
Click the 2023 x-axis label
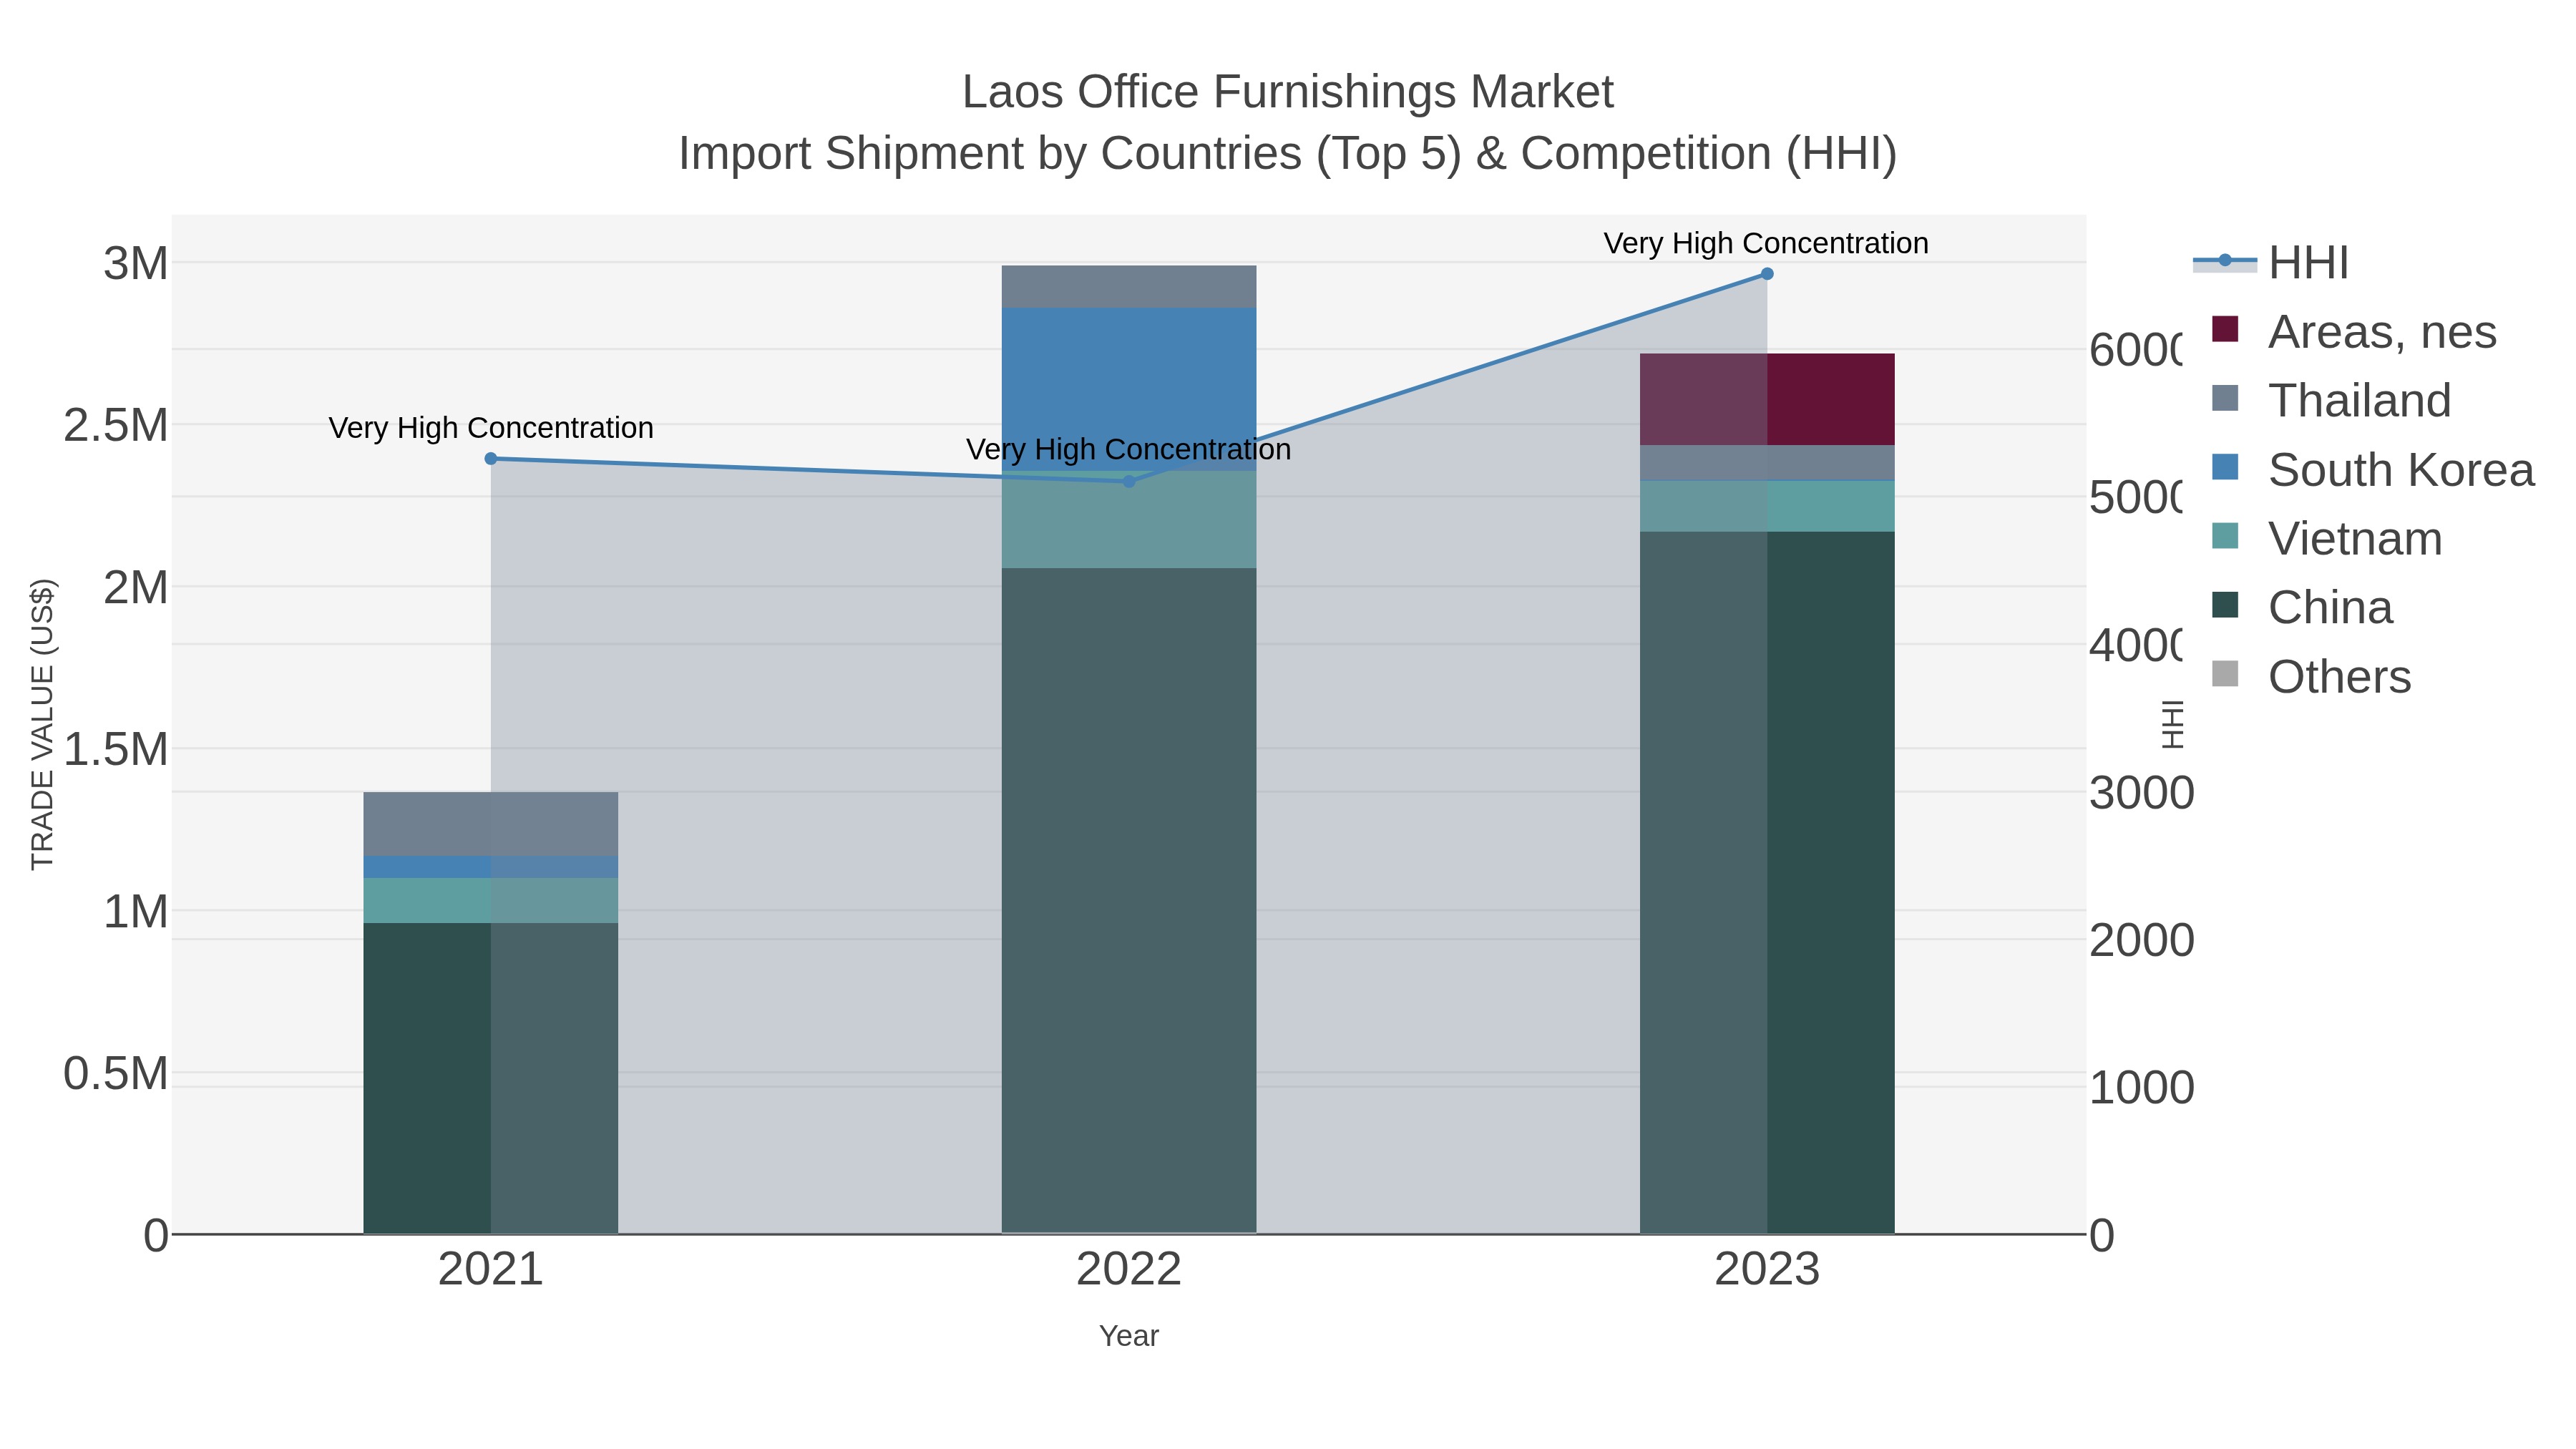(1767, 1270)
